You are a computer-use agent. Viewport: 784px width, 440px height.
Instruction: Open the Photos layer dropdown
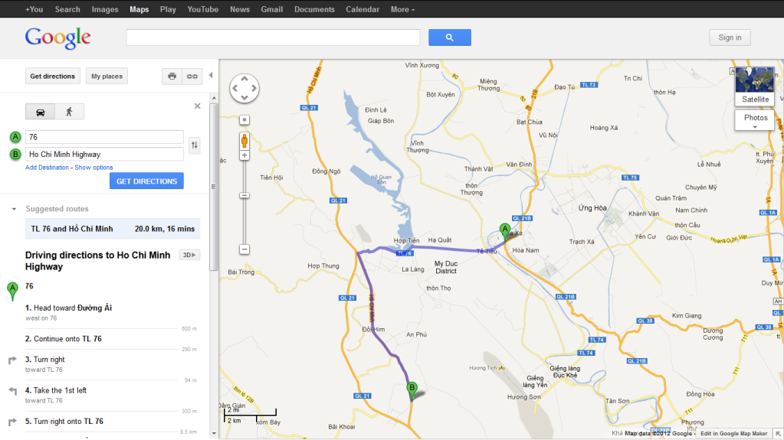click(755, 120)
